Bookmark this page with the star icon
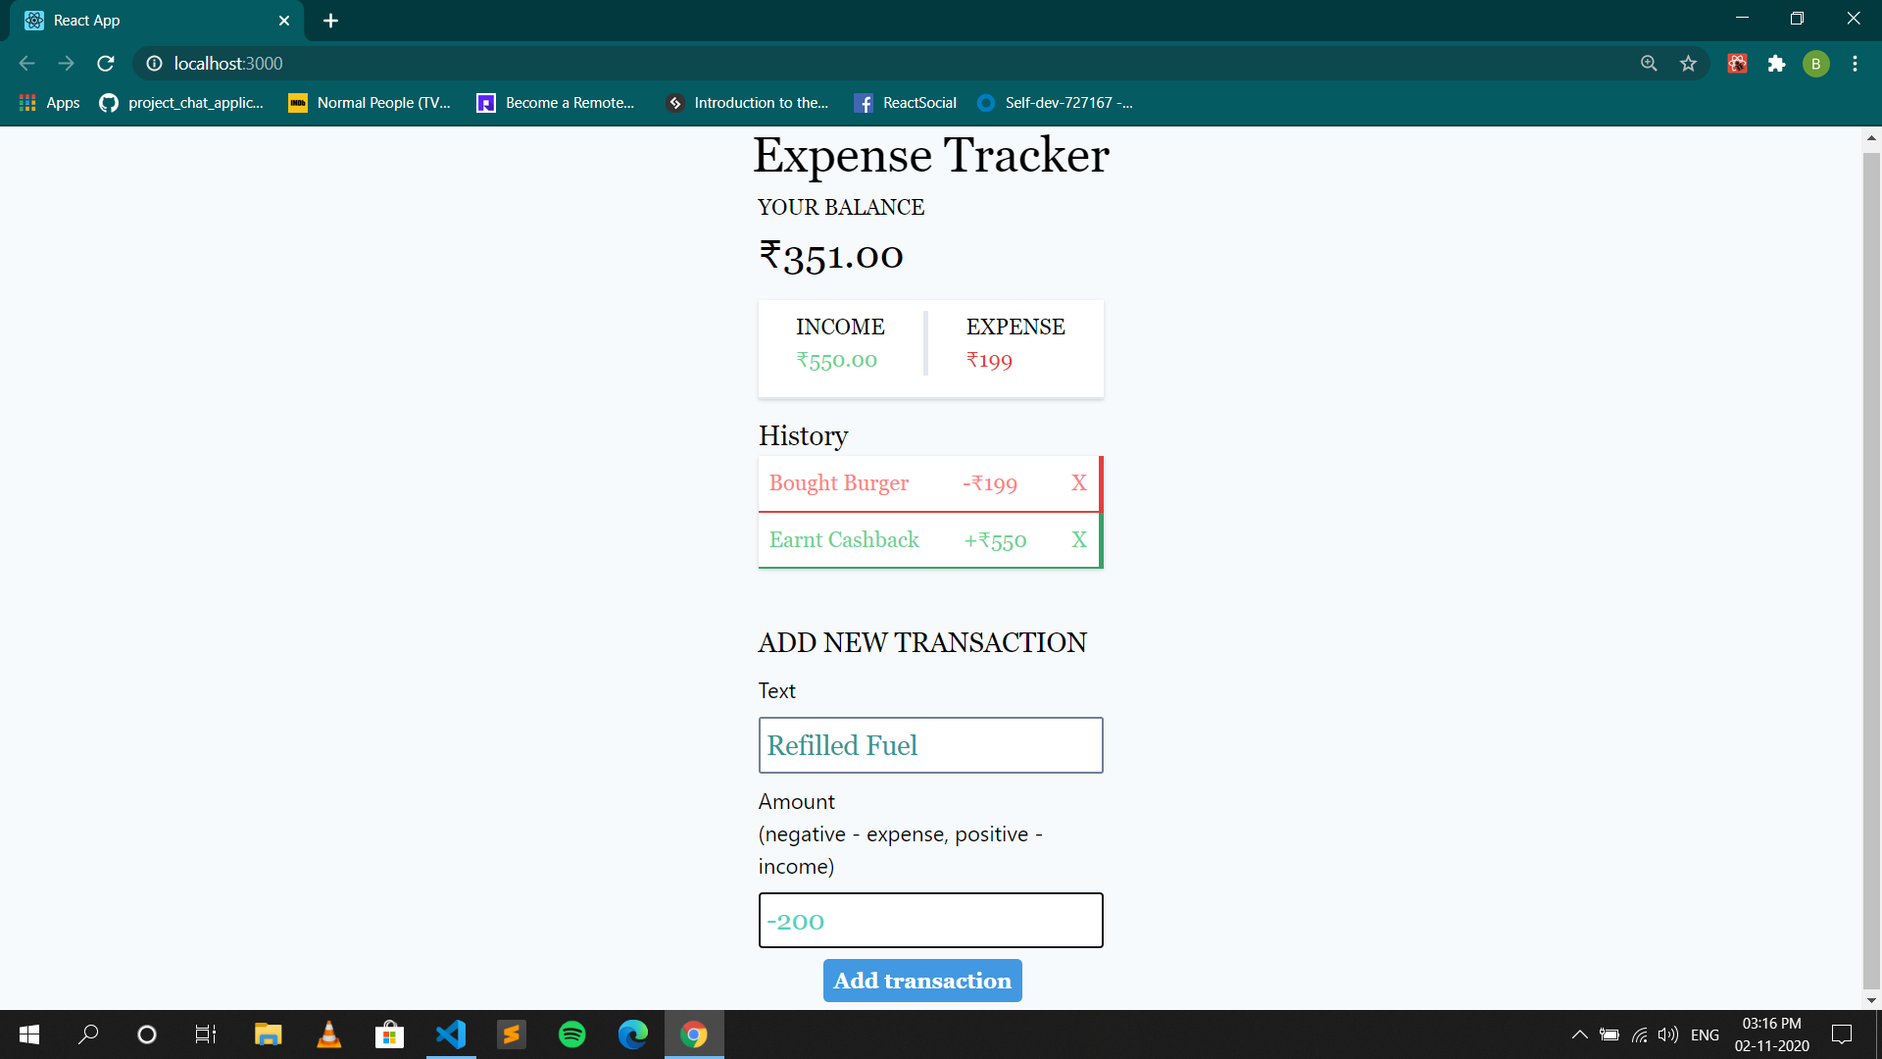 [1688, 63]
